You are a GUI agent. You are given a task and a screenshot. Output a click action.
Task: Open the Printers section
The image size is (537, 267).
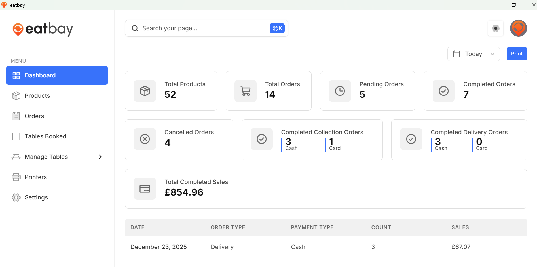pos(35,177)
